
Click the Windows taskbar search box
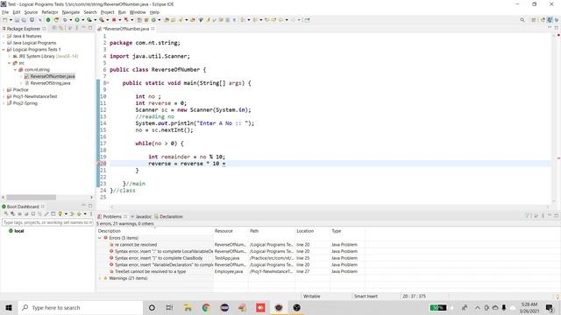tap(80, 307)
